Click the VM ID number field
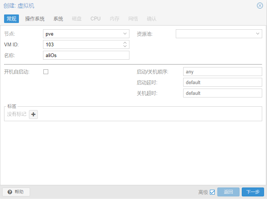This screenshot has width=267, height=199. [82, 44]
